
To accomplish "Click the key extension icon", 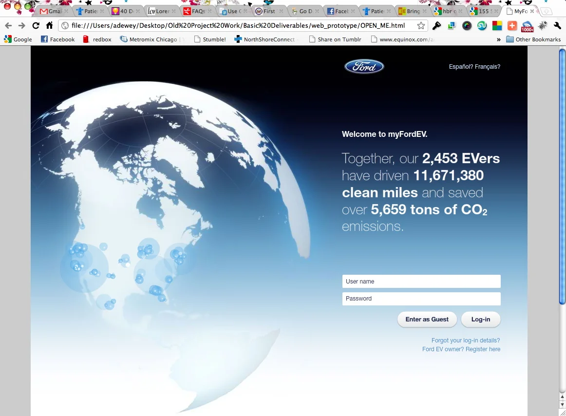I will [436, 26].
